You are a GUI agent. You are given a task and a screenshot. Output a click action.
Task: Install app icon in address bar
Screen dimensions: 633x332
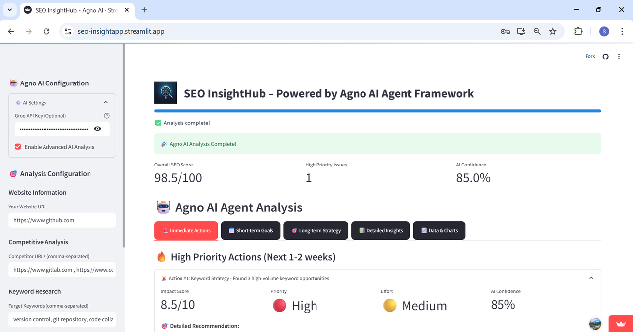pos(521,31)
